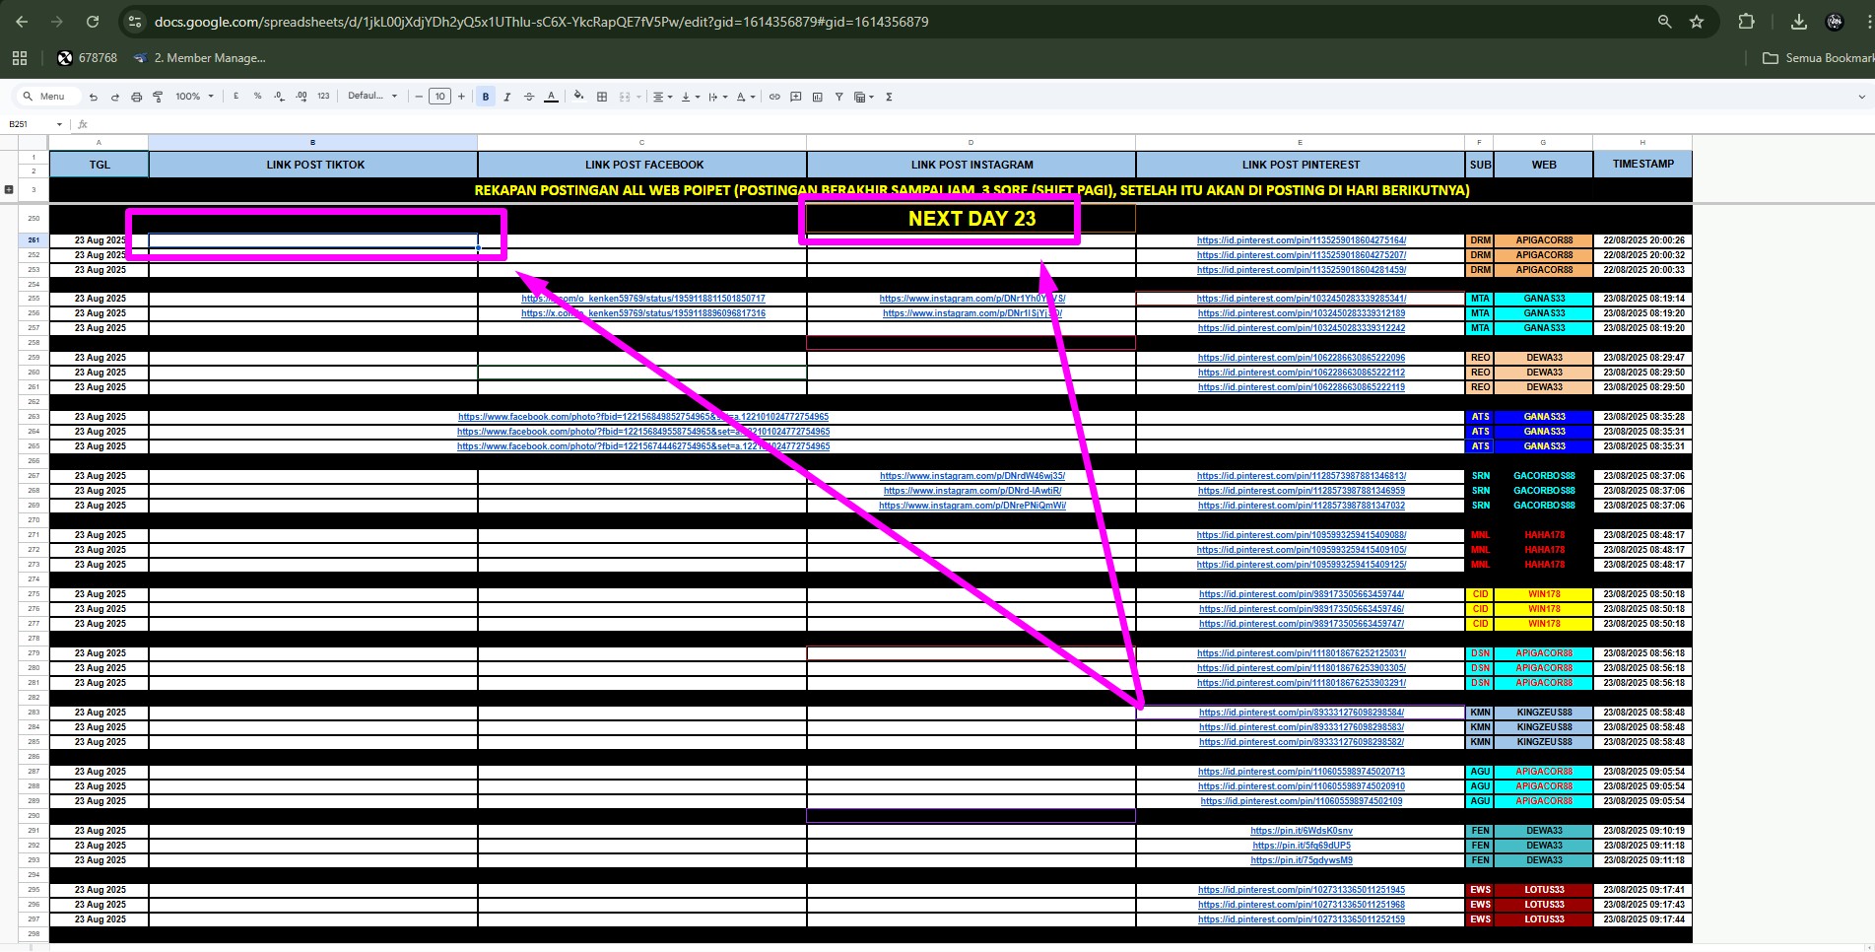1875x952 pixels.
Task: Open the 100% zoom dropdown
Action: (x=194, y=97)
